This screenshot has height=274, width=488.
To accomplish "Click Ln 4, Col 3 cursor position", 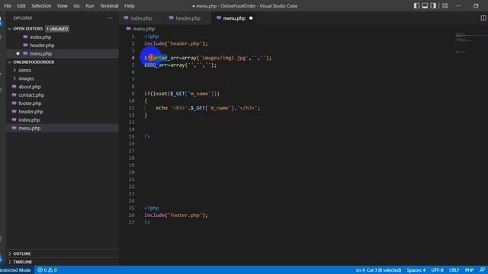I will coord(378,270).
